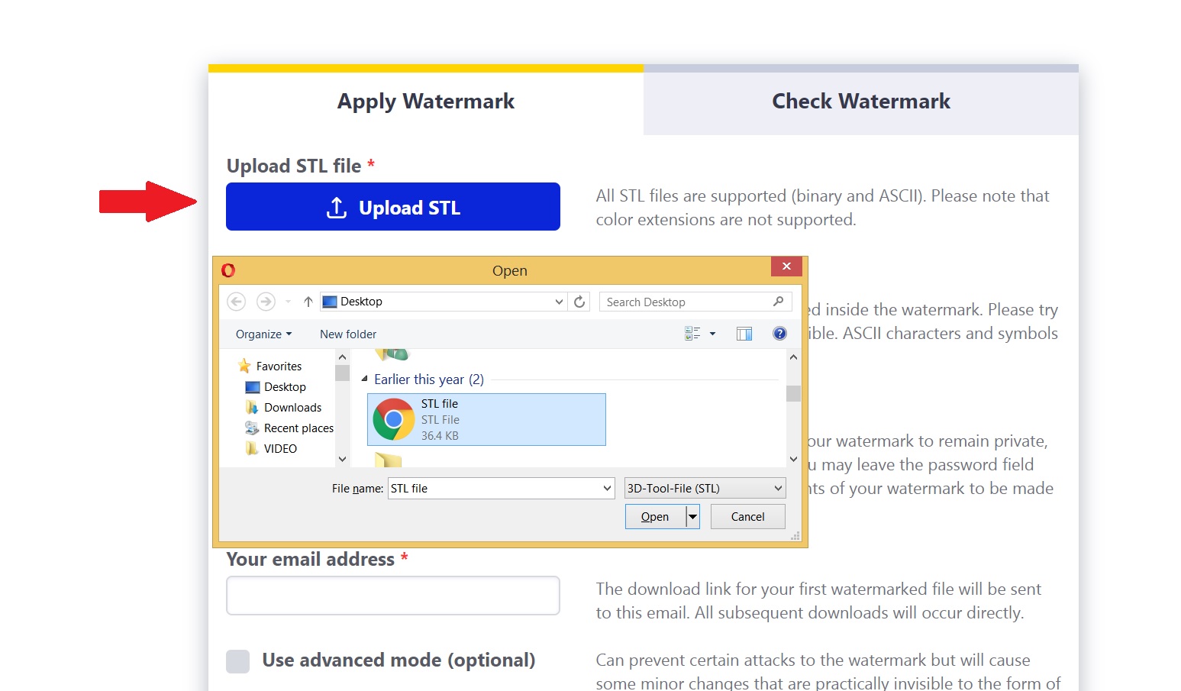Go up one folder level
The width and height of the screenshot is (1181, 691).
click(x=308, y=302)
